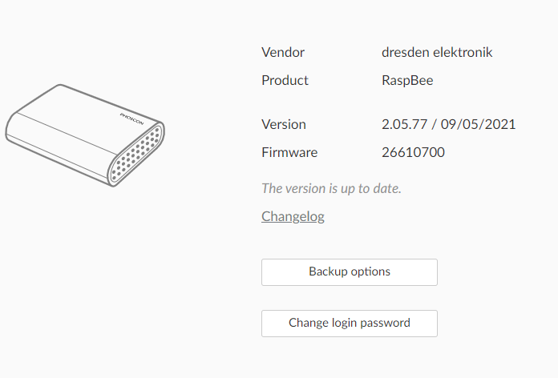This screenshot has width=558, height=378.
Task: Click the Phoscon gateway device illustration
Action: [x=85, y=135]
